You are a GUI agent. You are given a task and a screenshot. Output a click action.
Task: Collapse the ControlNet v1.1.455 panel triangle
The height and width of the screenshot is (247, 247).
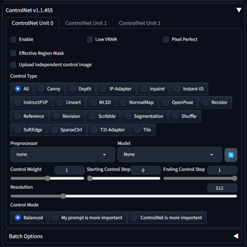(239, 10)
